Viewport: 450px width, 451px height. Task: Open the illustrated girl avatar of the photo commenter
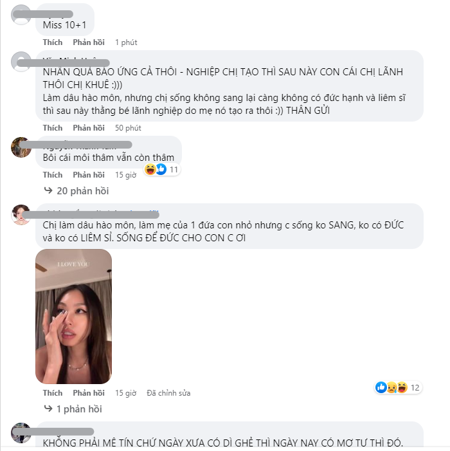click(x=21, y=215)
